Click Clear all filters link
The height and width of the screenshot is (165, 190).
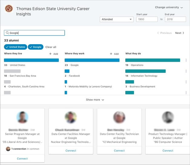click(x=51, y=47)
